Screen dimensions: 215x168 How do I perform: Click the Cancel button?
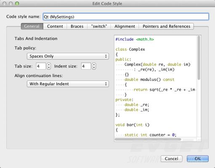coord(171,159)
